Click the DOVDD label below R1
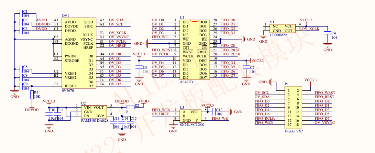Viewport: 375px width, 153px height. click(x=32, y=110)
